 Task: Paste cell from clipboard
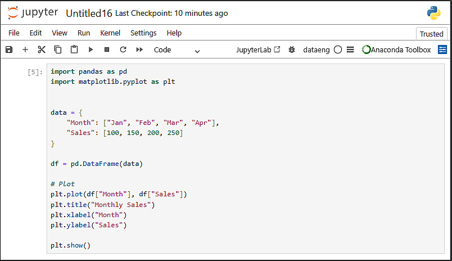[x=74, y=49]
